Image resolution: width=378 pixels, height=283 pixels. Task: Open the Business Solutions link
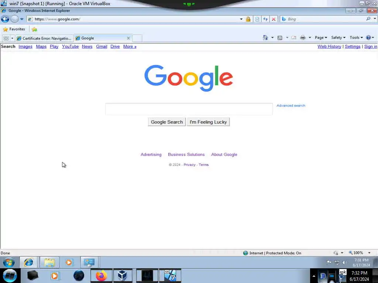point(186,154)
